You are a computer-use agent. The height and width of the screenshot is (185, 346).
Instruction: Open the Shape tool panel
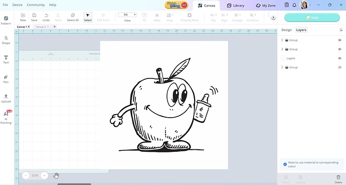point(6,40)
